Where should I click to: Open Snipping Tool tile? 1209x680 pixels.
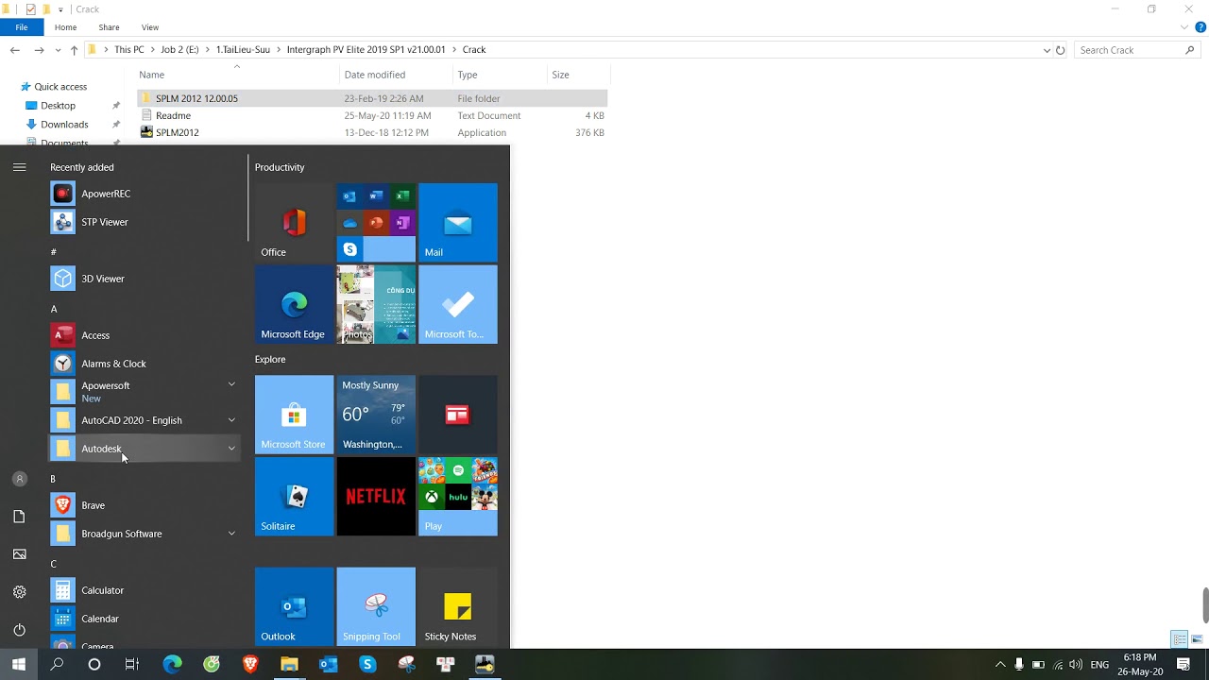point(376,606)
